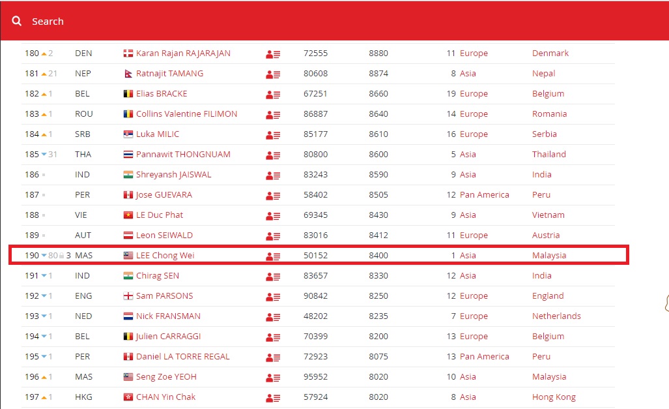Click the search magnifier icon
This screenshot has width=669, height=409.
coord(16,22)
